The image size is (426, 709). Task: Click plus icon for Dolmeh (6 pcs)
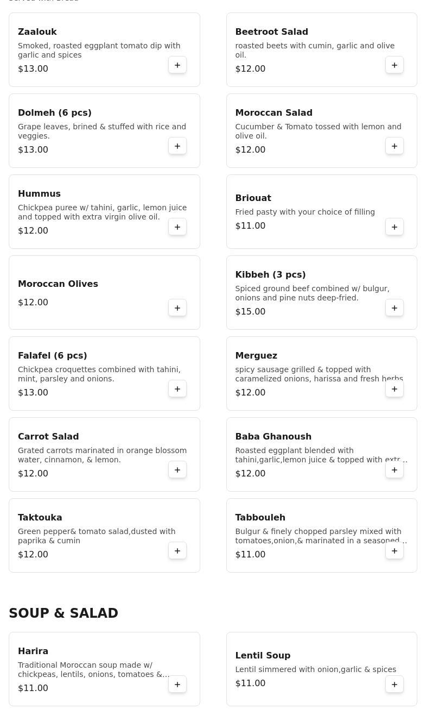point(177,146)
